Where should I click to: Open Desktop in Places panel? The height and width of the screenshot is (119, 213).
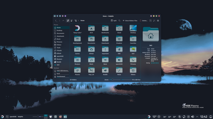[x=61, y=31]
